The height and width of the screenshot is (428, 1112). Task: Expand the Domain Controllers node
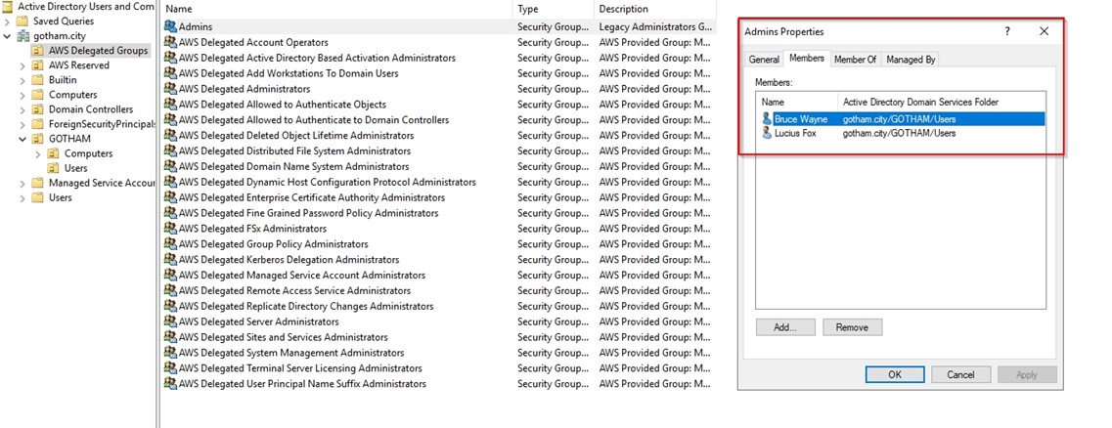click(x=22, y=109)
